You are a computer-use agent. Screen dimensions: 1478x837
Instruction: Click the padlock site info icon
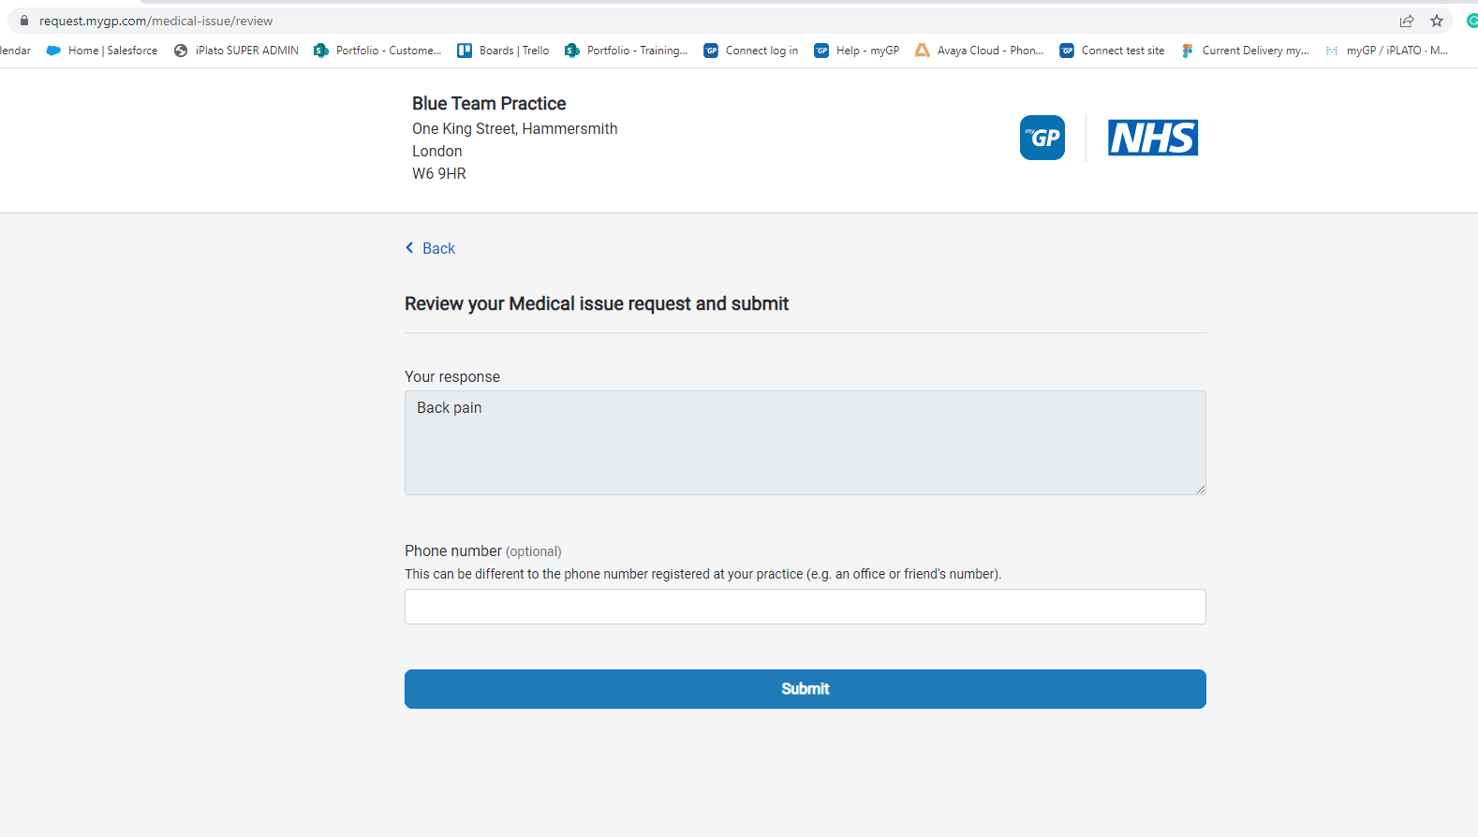pyautogui.click(x=24, y=21)
